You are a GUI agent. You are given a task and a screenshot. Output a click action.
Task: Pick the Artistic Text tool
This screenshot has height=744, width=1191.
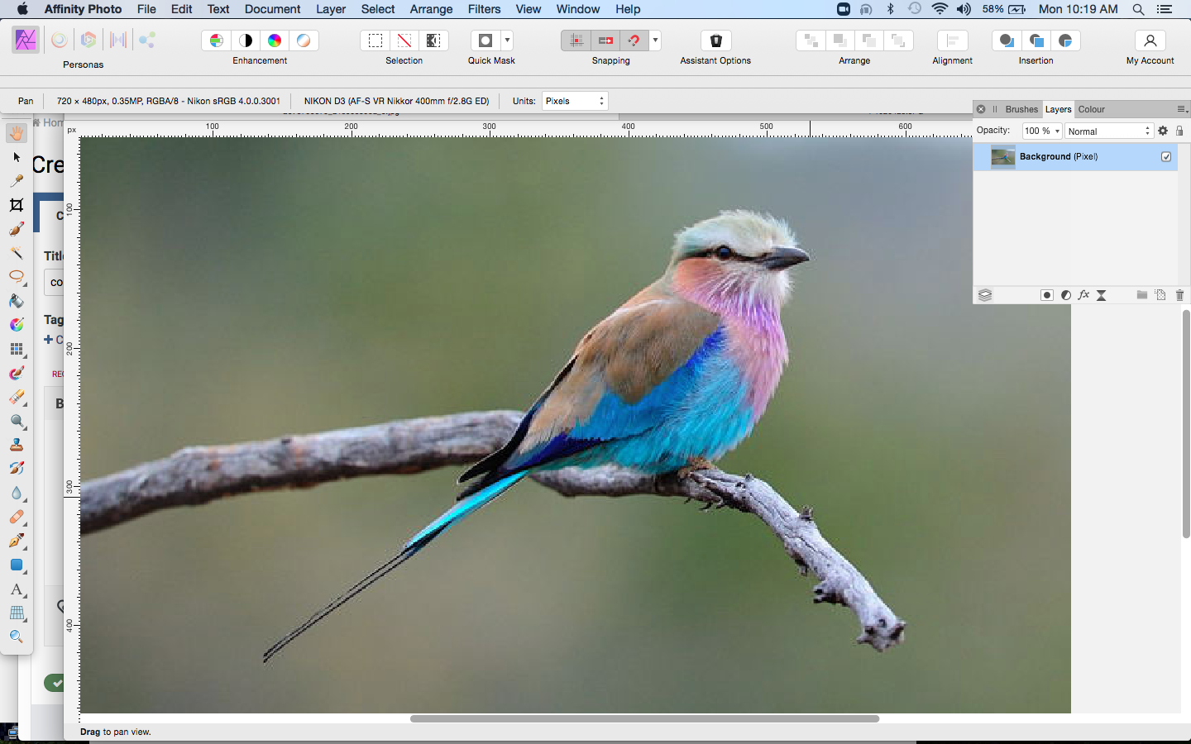[17, 589]
